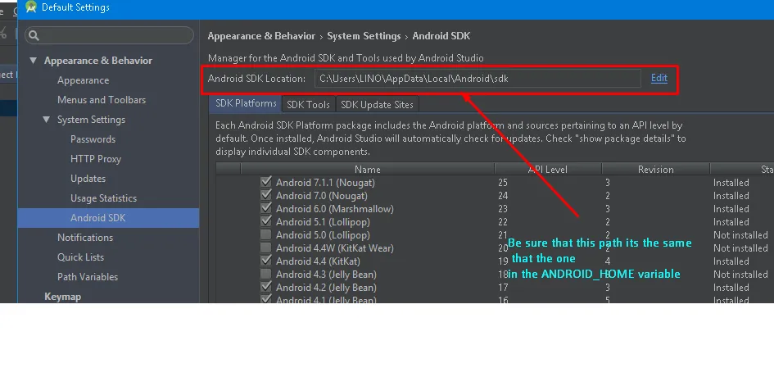Uncheck Android 4.4 (KitKat) checkbox
This screenshot has width=774, height=377.
click(x=266, y=261)
